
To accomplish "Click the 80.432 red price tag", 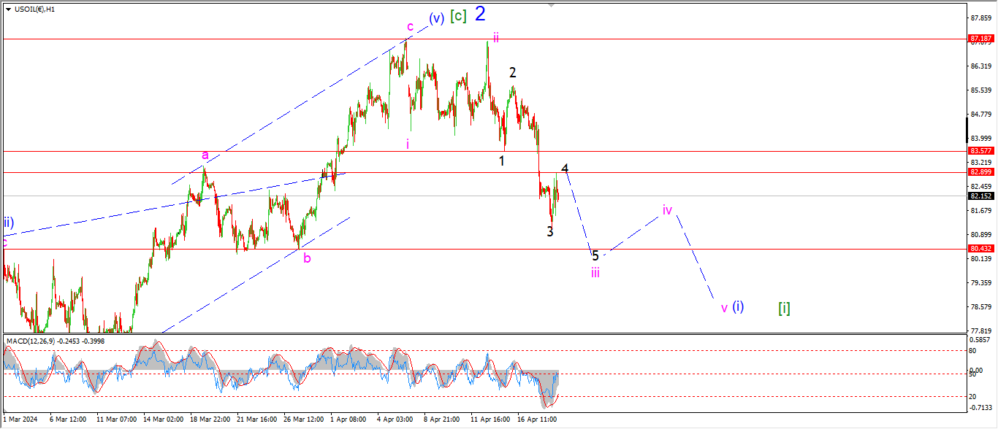I will coord(979,249).
